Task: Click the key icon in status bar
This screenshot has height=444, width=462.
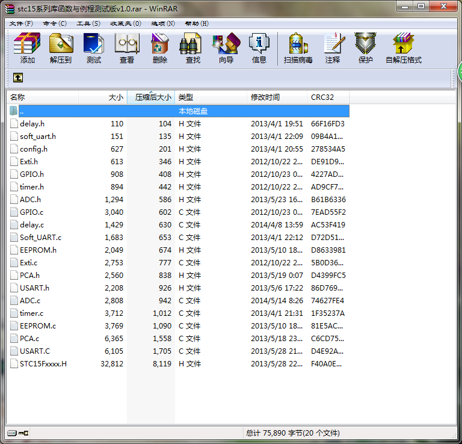Action: click(23, 433)
